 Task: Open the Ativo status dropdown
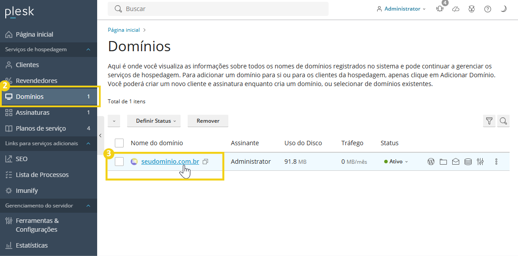coord(396,162)
